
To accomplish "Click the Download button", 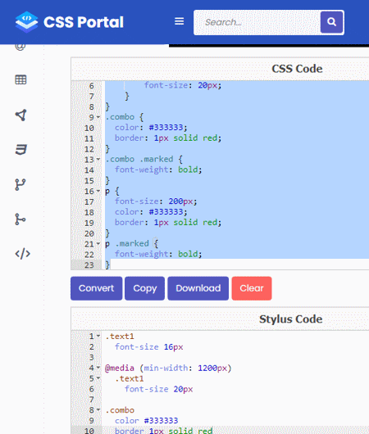I will (198, 288).
